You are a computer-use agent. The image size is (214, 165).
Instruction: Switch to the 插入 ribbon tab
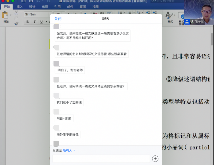(20, 7)
